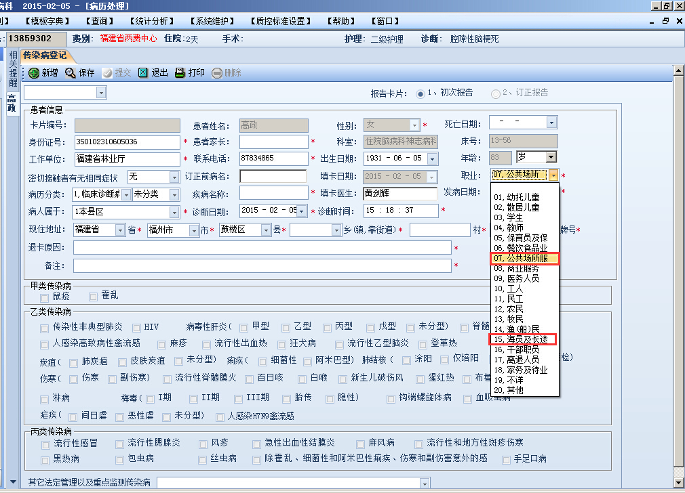Select 04, 教师 in occupation list

525,228
